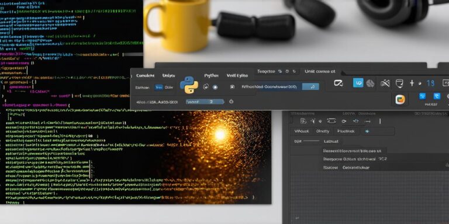
Task: Click the shield-shaped toolbar icon
Action: (399, 83)
